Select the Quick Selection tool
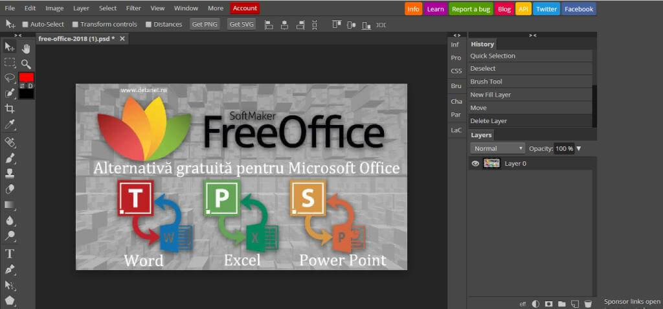Viewport: 663px width, 309px height. pos(9,93)
